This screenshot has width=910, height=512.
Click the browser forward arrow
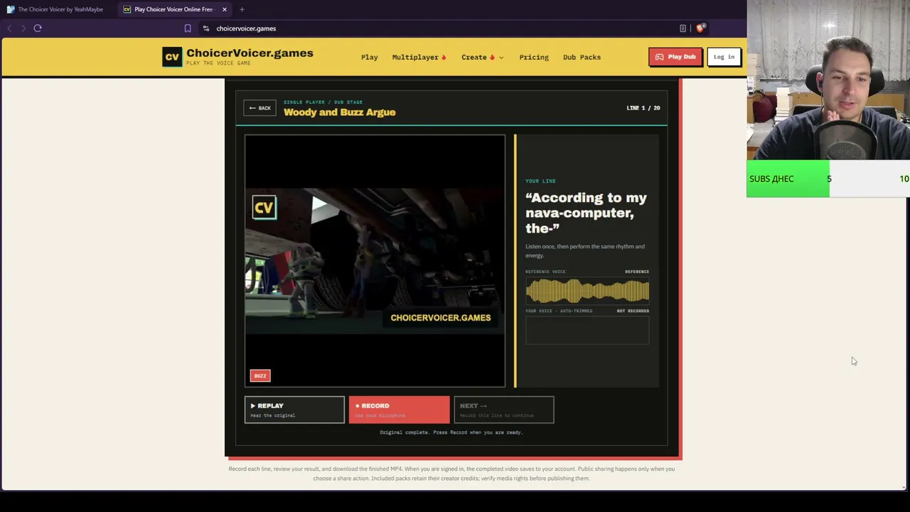[23, 28]
